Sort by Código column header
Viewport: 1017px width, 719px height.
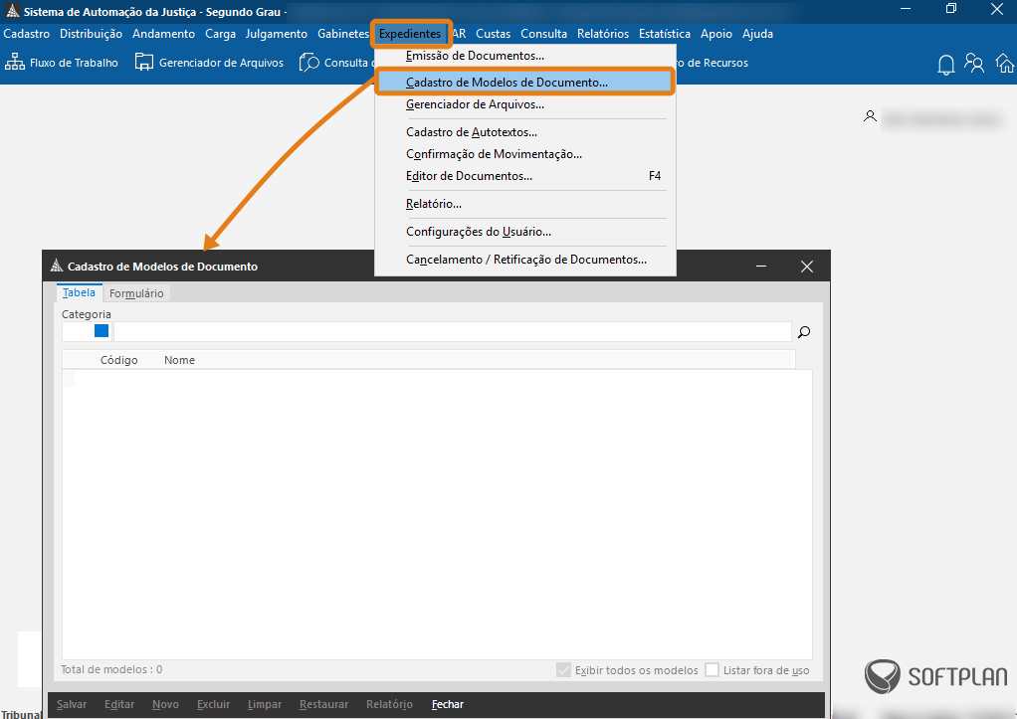click(x=118, y=360)
